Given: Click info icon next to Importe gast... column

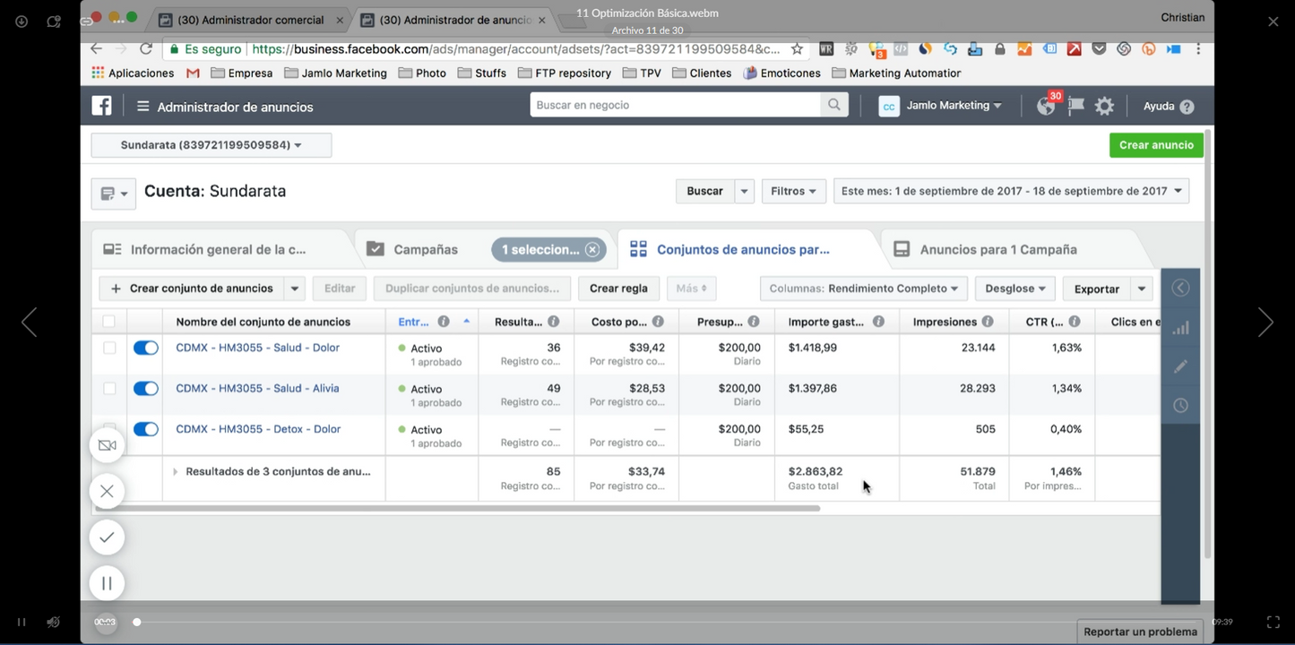Looking at the screenshot, I should [x=878, y=322].
